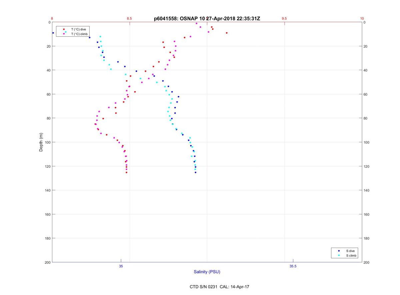
Task: Click the dark blue marker beside 'S dive'
Action: [x=339, y=251]
